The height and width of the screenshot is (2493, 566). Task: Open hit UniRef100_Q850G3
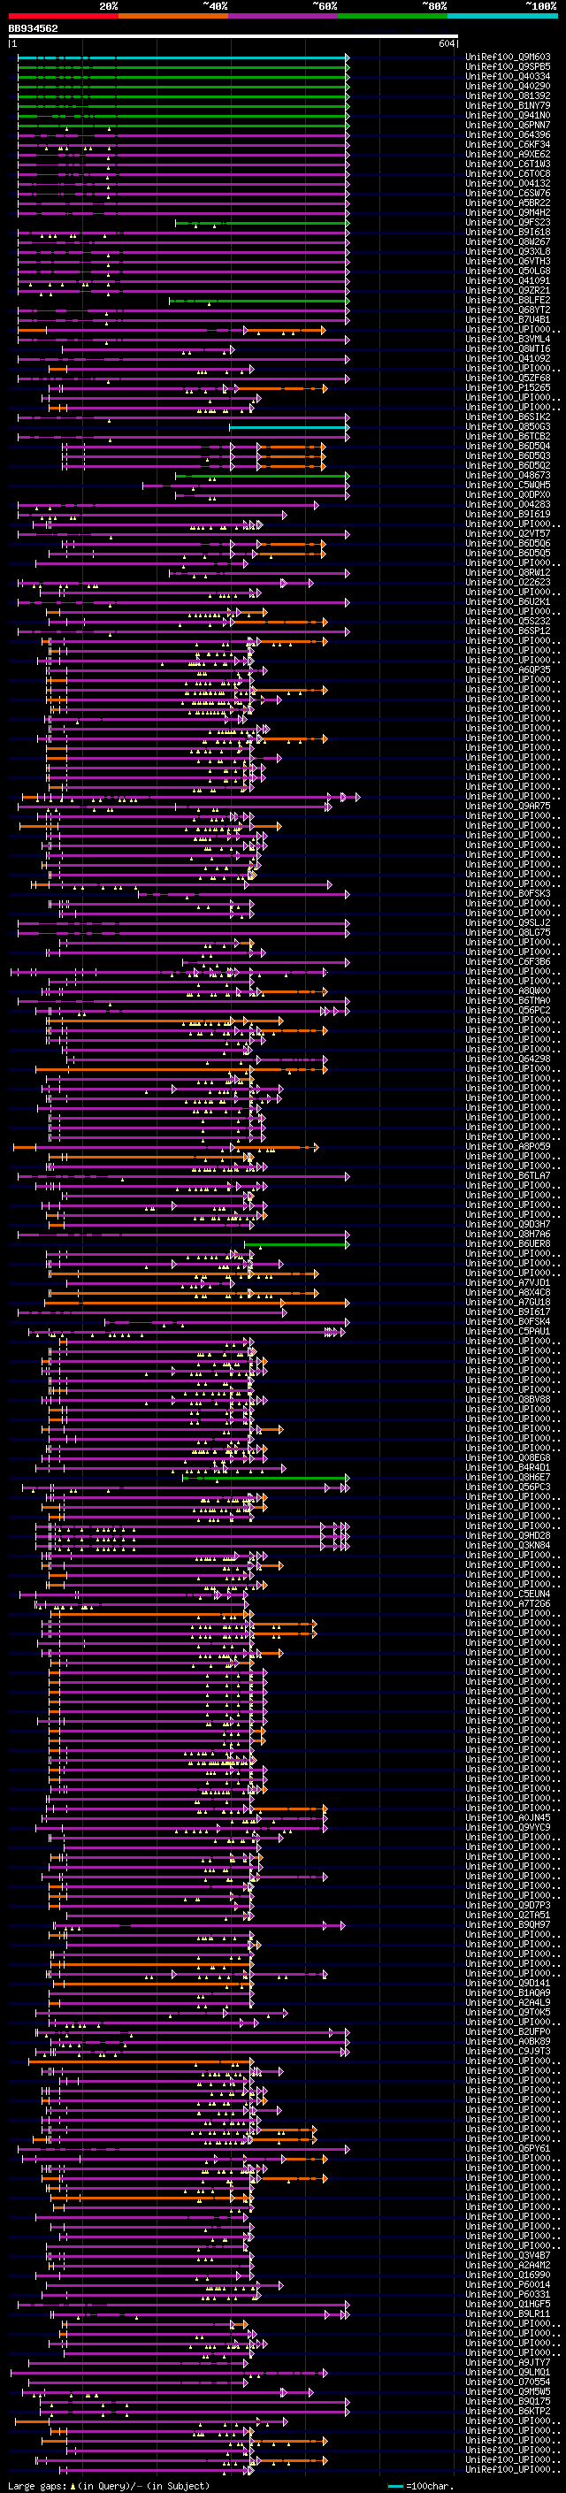[x=508, y=426]
